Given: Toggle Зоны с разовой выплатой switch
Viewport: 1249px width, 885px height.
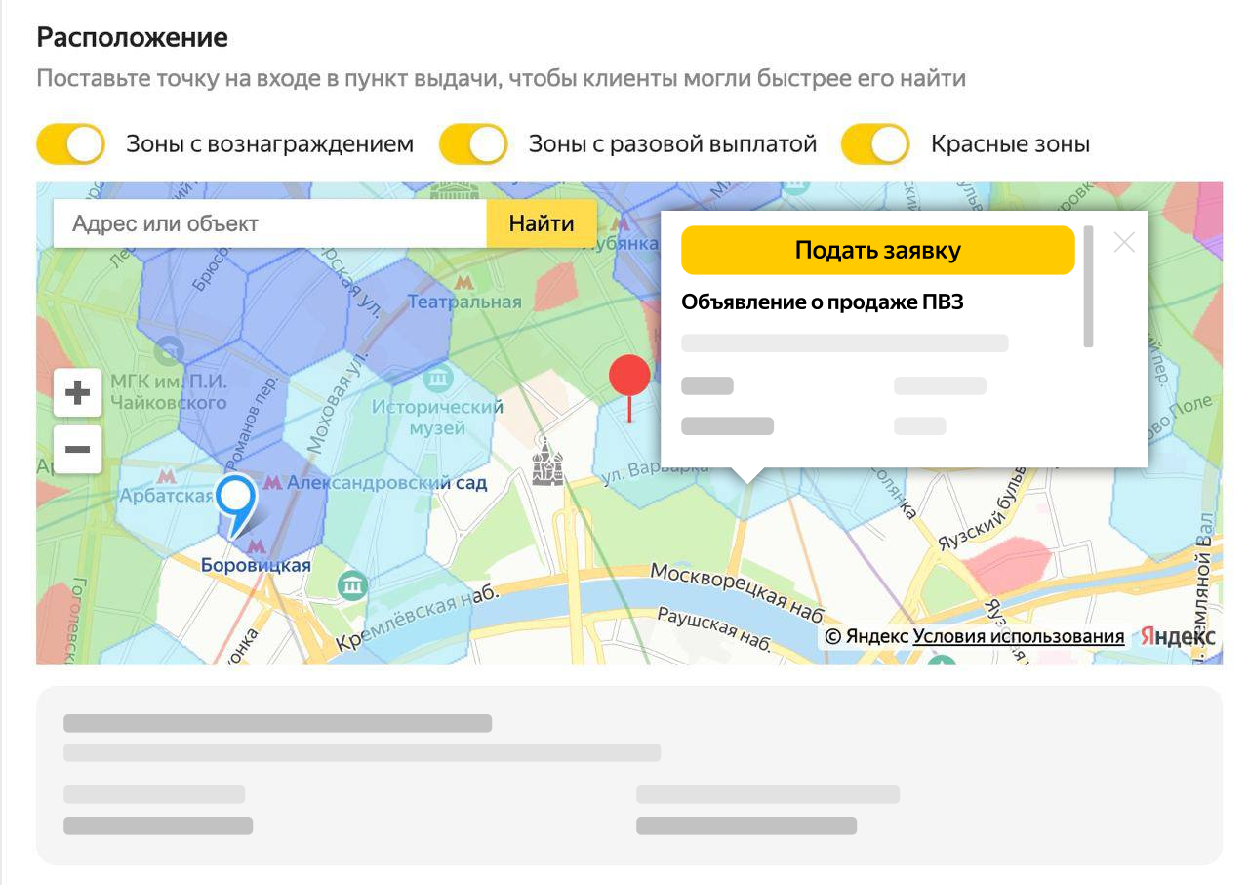Looking at the screenshot, I should point(473,144).
